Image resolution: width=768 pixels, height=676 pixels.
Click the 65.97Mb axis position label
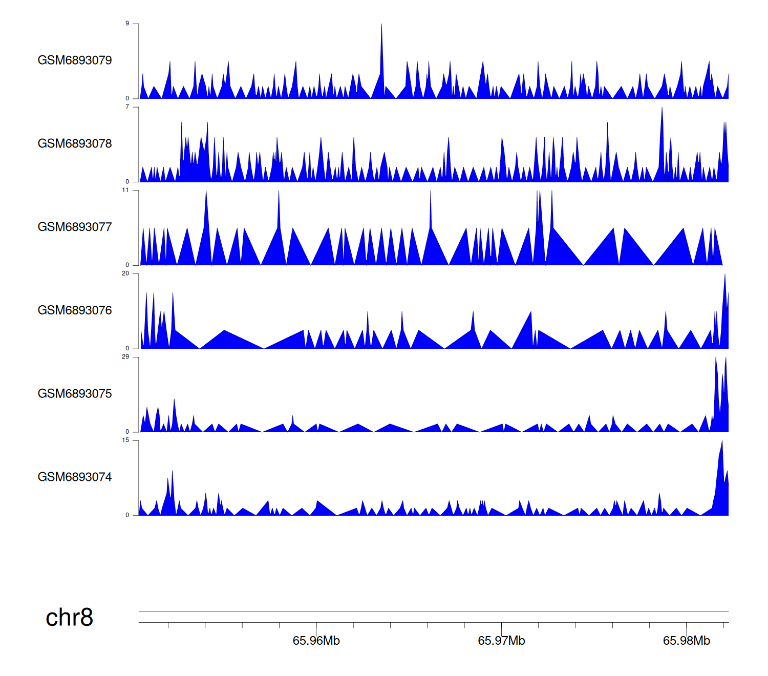tap(501, 641)
